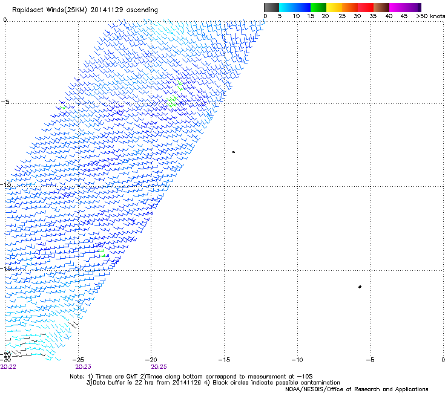
Task: Click the green wind barbs near latitude -14
Action: coord(102,253)
